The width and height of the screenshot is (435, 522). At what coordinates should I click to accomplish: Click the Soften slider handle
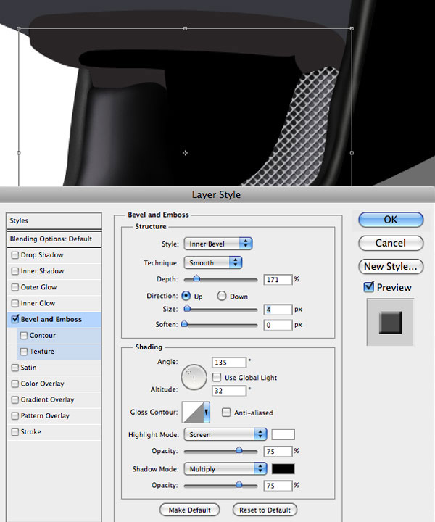click(184, 323)
